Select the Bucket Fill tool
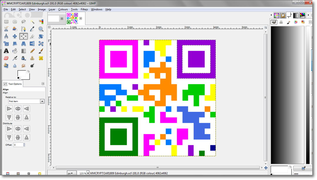The width and height of the screenshot is (317, 180). (x=15, y=51)
